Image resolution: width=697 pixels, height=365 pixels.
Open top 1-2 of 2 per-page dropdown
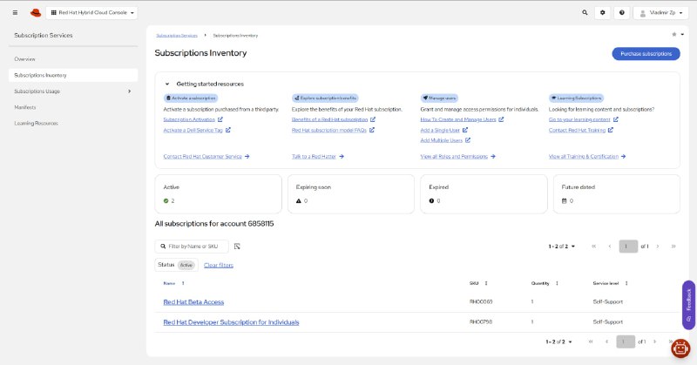tap(561, 247)
